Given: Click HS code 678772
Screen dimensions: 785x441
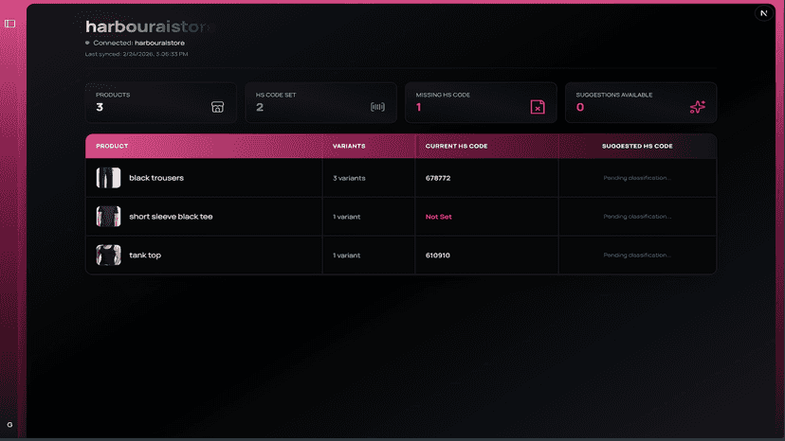Looking at the screenshot, I should pos(438,178).
